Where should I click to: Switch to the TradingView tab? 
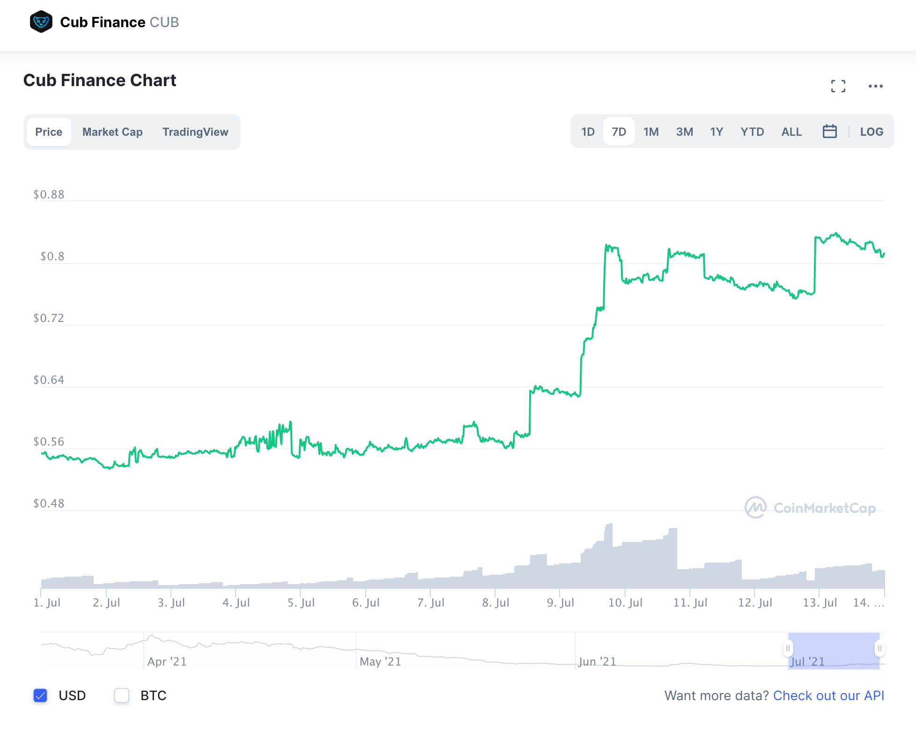click(x=195, y=132)
